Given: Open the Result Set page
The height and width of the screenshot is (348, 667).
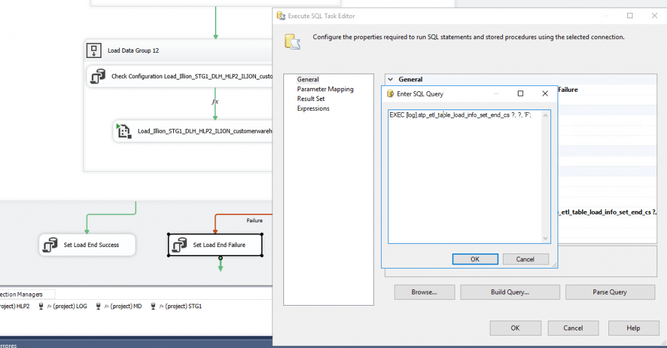Looking at the screenshot, I should [x=311, y=99].
